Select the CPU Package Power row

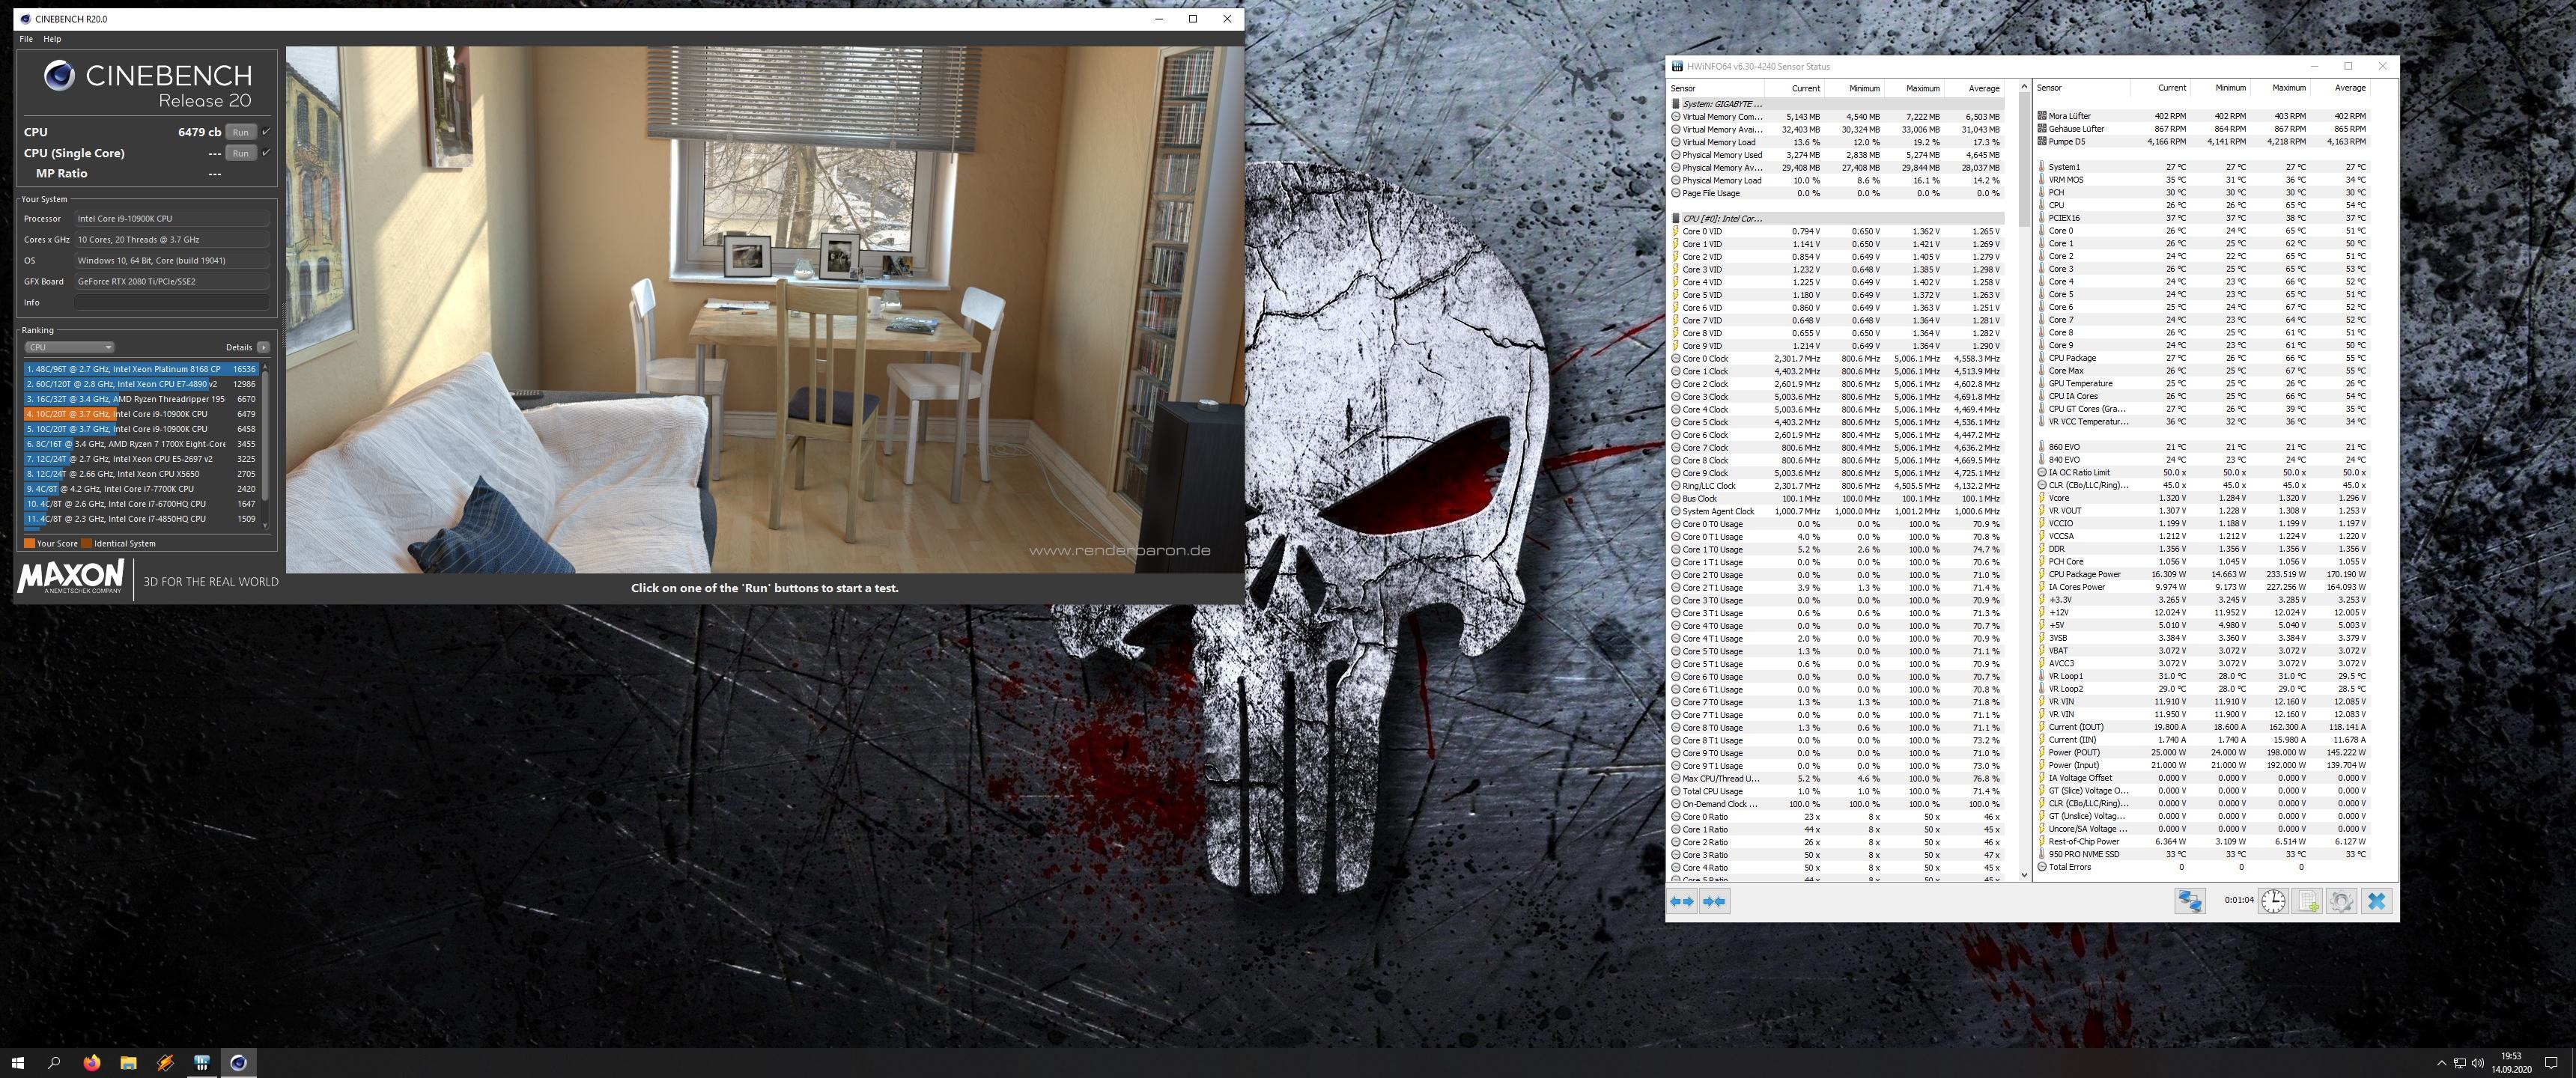pyautogui.click(x=2203, y=574)
